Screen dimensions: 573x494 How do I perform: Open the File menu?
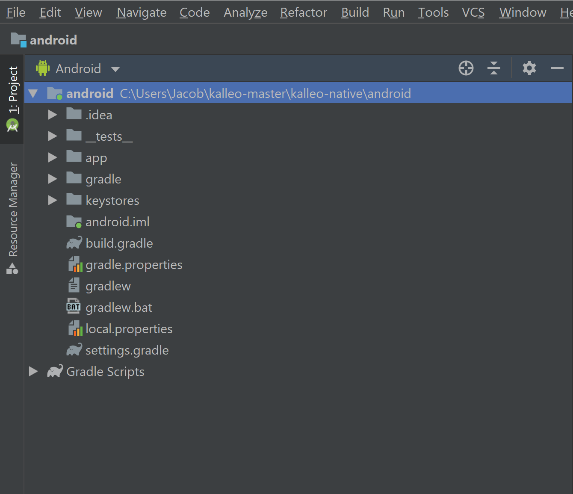pos(16,12)
